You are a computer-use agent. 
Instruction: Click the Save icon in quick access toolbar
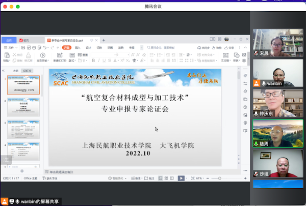point(23,47)
